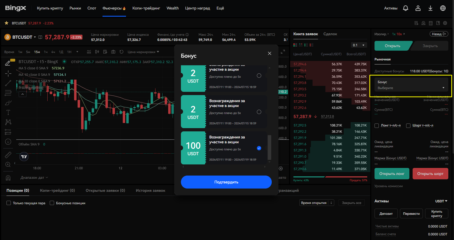The width and height of the screenshot is (454, 240).
Task: Open futures preferences via gear icon
Action: coord(445,23)
